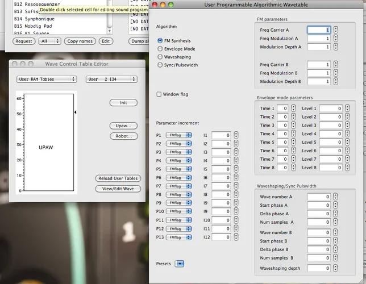Select the Sync/Pulsewidth radio button
366x284 pixels.
160,65
